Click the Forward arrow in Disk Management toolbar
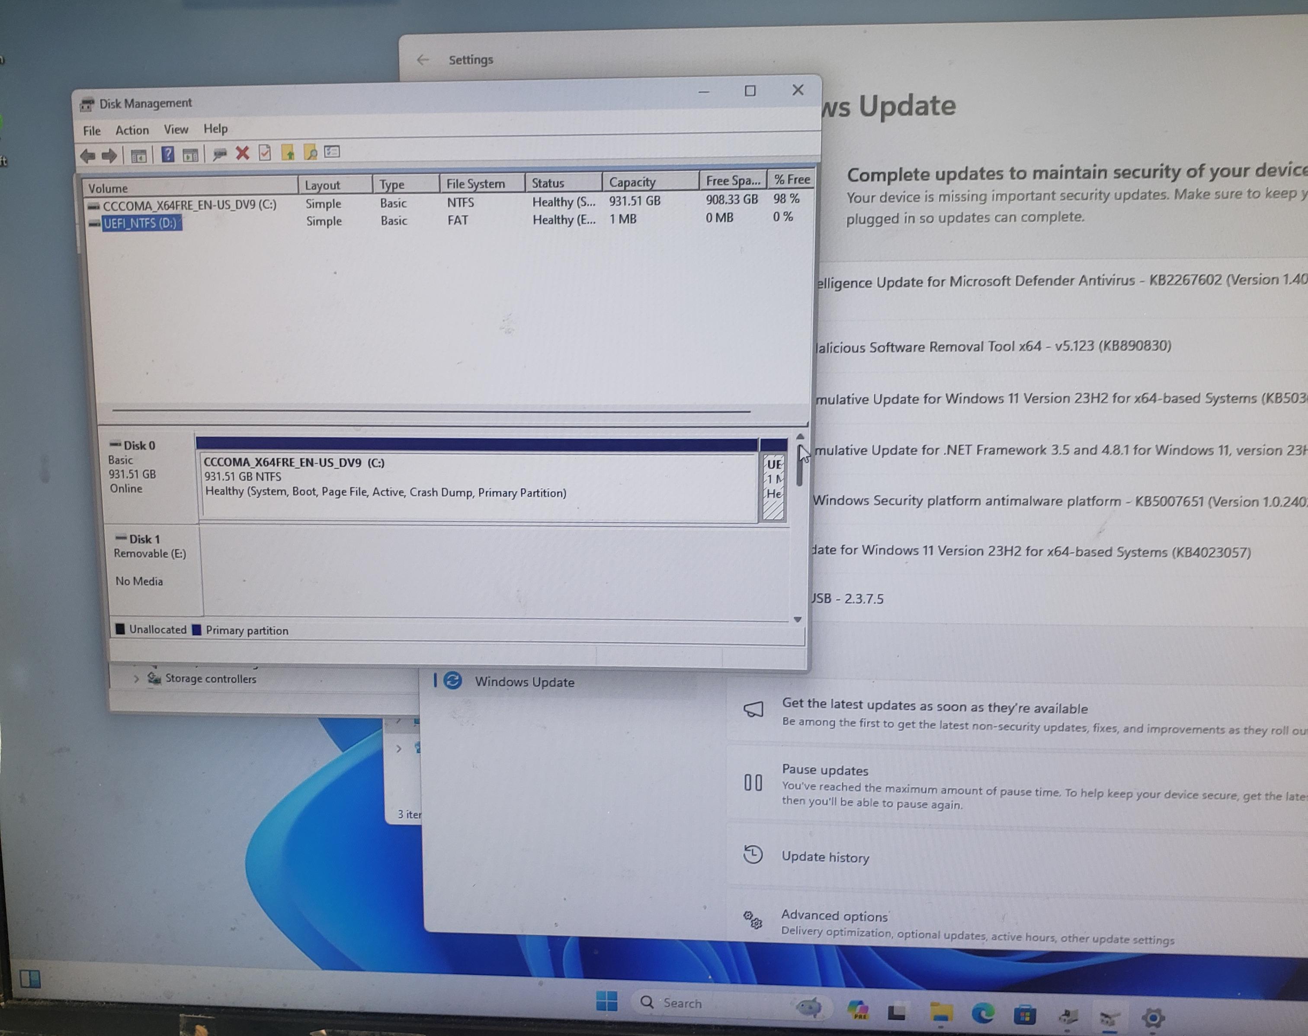The image size is (1308, 1036). pyautogui.click(x=109, y=156)
